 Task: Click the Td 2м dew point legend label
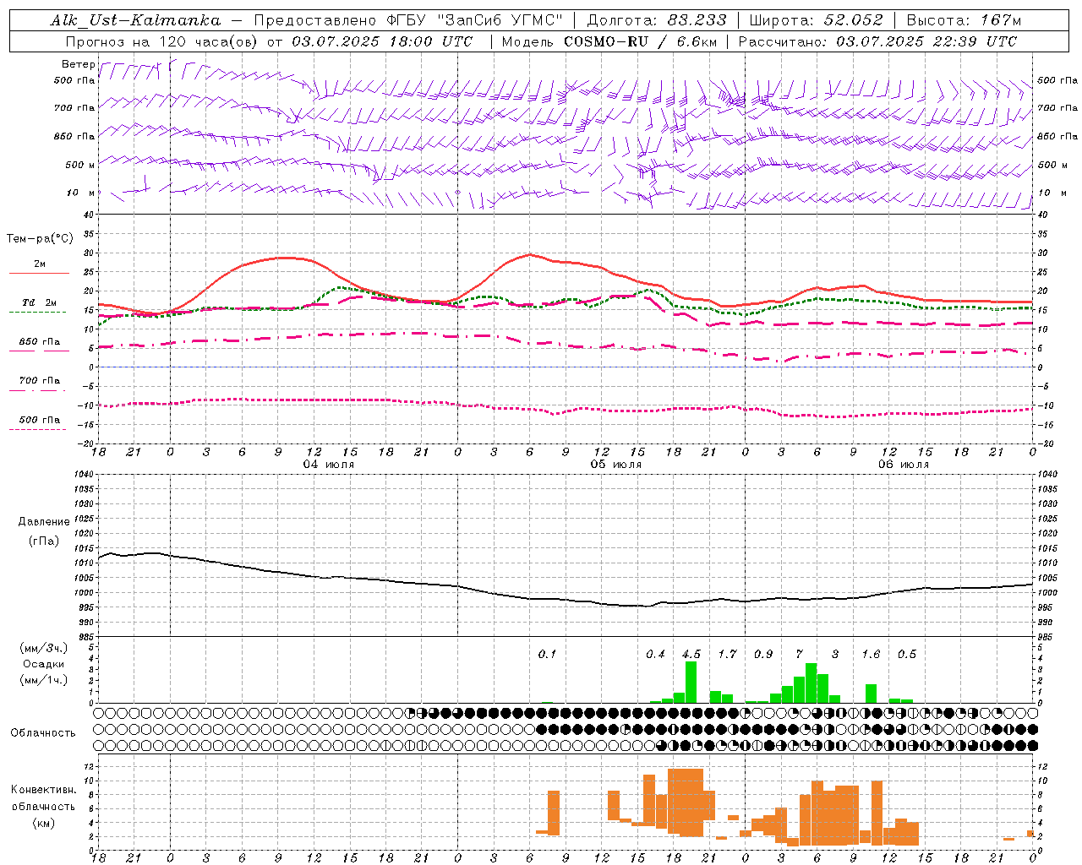(40, 302)
